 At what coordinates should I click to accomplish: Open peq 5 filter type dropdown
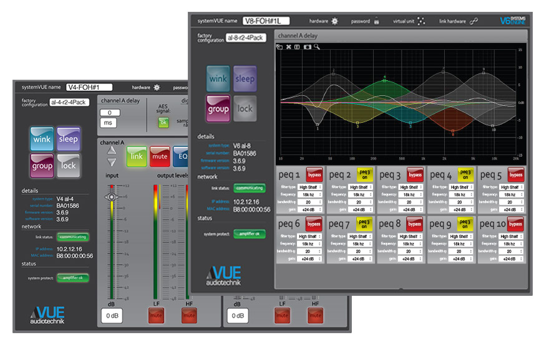512,187
